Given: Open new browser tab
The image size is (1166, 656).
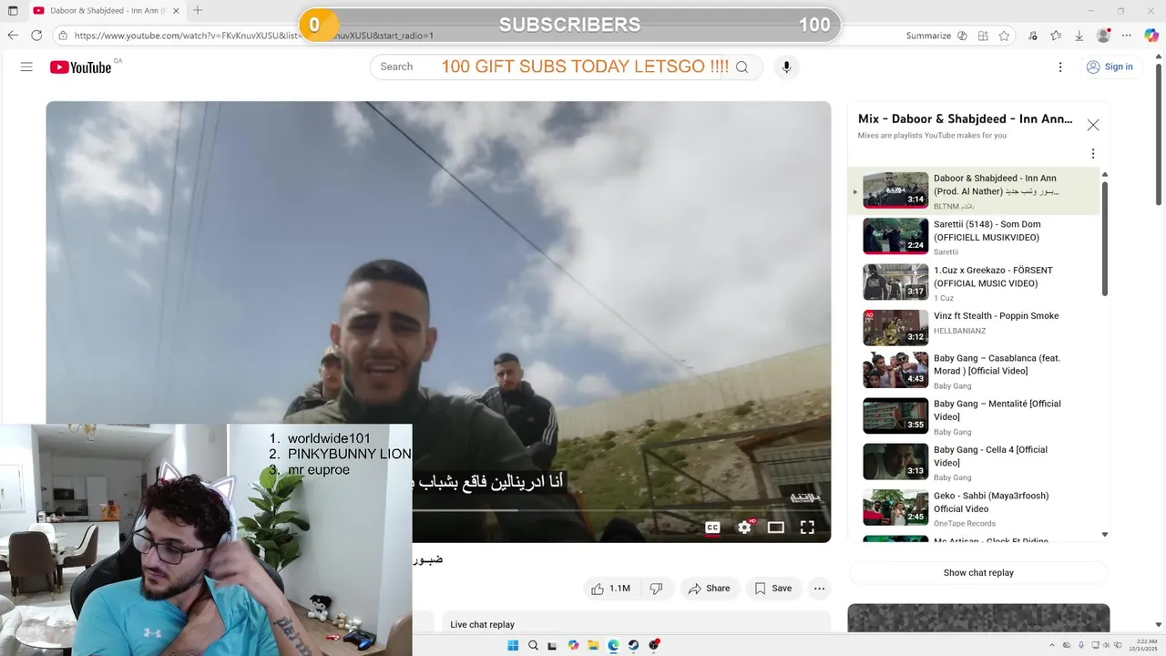Looking at the screenshot, I should tap(198, 11).
